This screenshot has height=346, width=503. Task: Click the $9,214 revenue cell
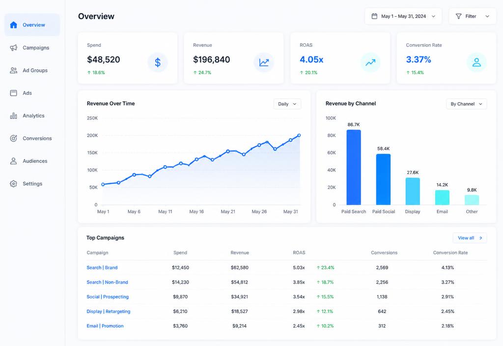[x=240, y=326]
